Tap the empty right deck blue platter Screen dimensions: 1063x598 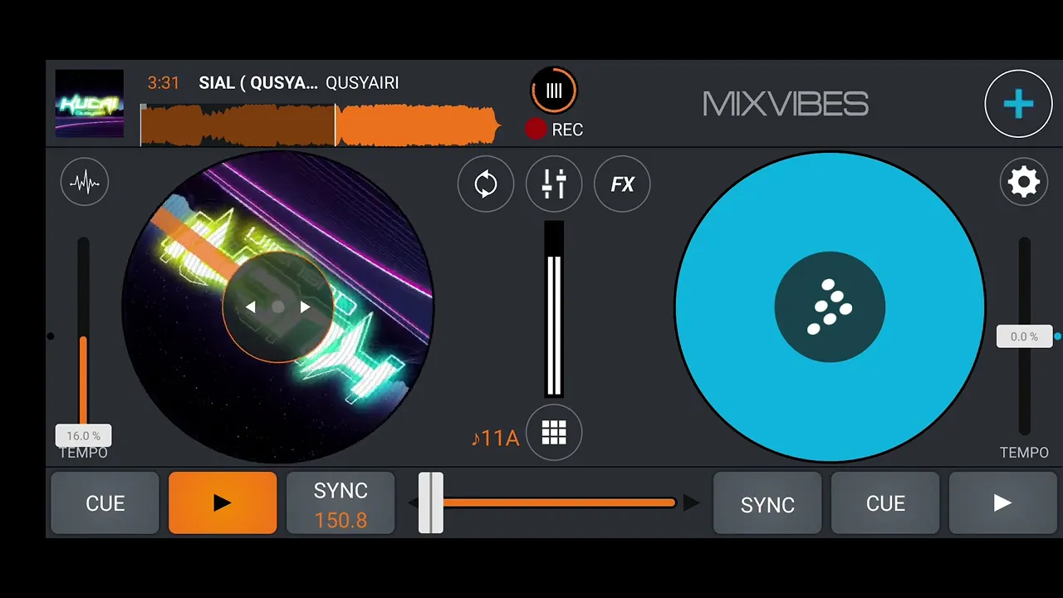point(830,307)
